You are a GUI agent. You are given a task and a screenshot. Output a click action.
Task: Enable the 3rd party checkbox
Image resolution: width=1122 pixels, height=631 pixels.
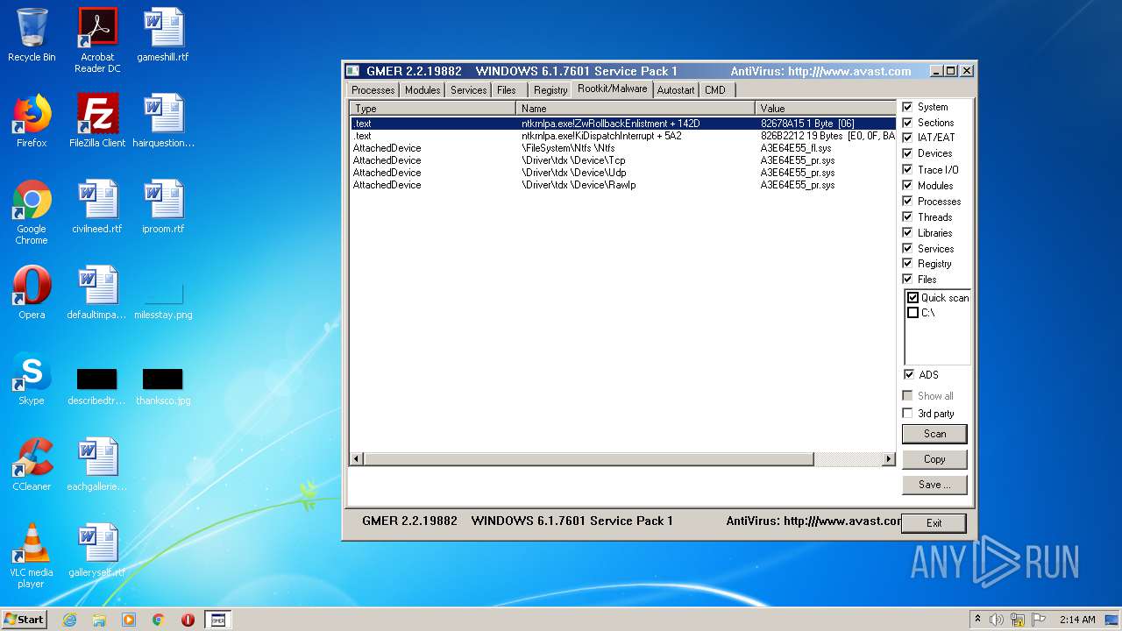(908, 413)
